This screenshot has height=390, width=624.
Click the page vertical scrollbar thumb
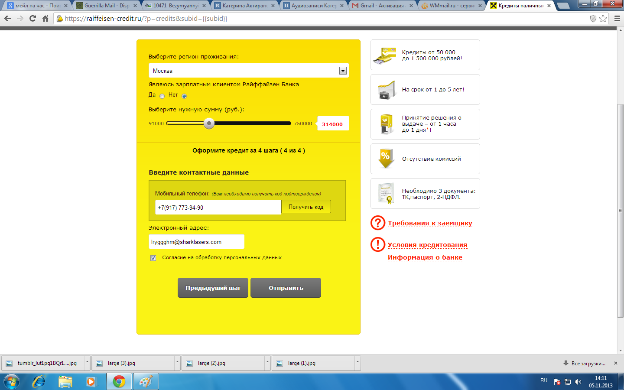[x=621, y=211]
